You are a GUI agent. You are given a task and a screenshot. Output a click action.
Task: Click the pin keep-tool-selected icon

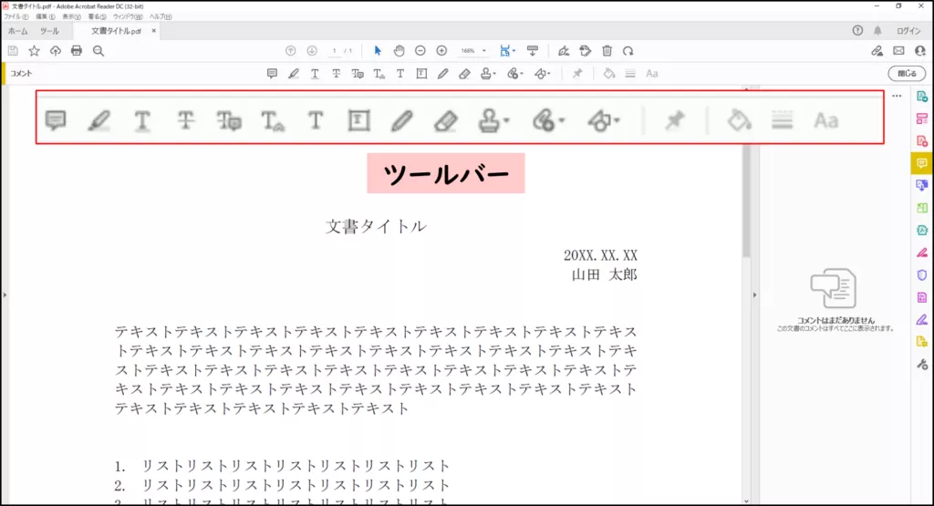point(577,73)
